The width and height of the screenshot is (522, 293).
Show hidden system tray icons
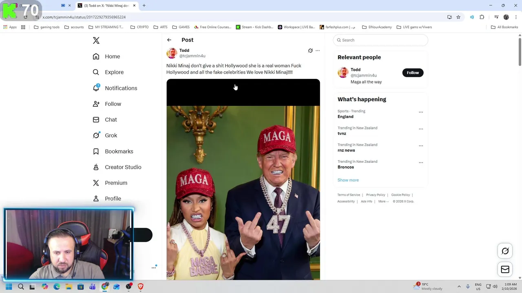click(x=459, y=286)
